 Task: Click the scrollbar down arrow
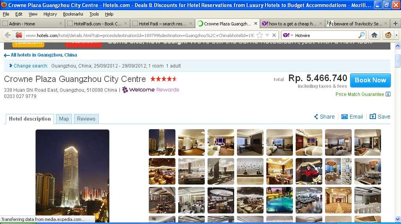[397, 219]
